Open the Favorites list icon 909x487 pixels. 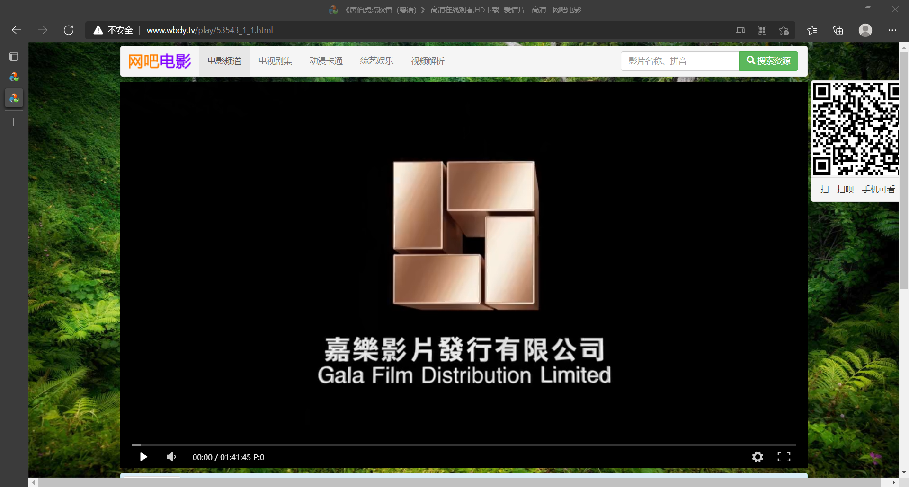coord(812,30)
